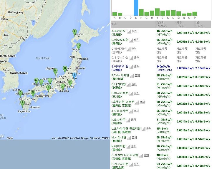Open chart icon for H.이시카와현 row
Screen dimensions: 212x169
(x=131, y=93)
